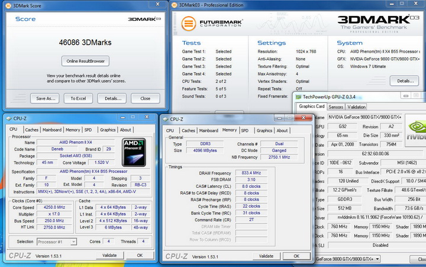Screen dimensions: 426x267
Task: Click the multiplier value x 17.0
Action: click(x=54, y=214)
